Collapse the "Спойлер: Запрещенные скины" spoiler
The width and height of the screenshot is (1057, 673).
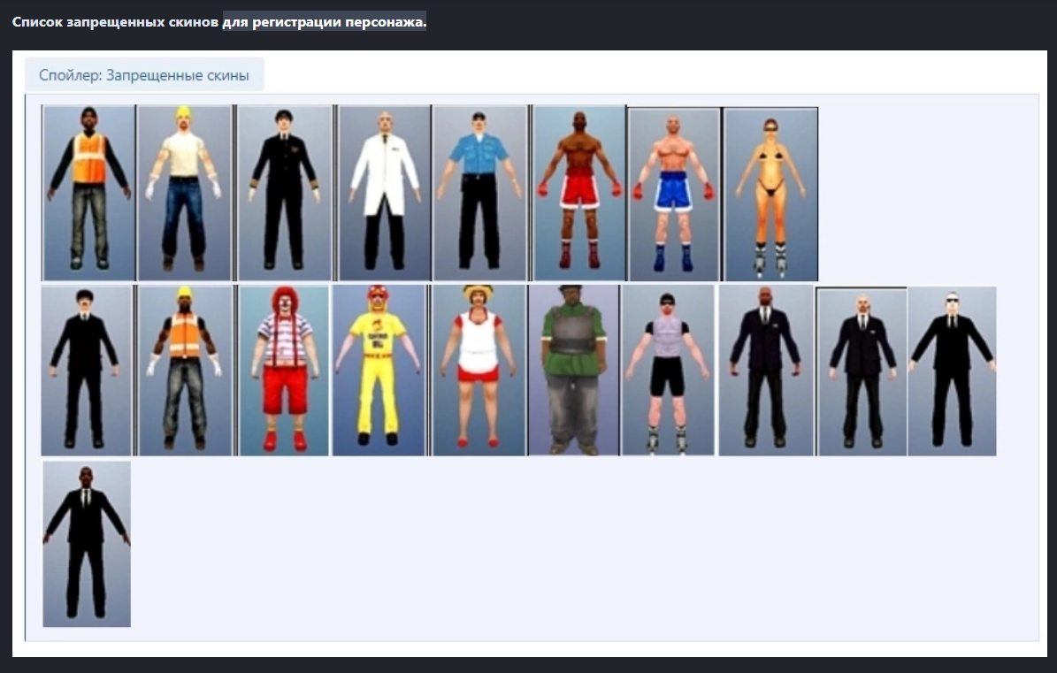coord(144,75)
